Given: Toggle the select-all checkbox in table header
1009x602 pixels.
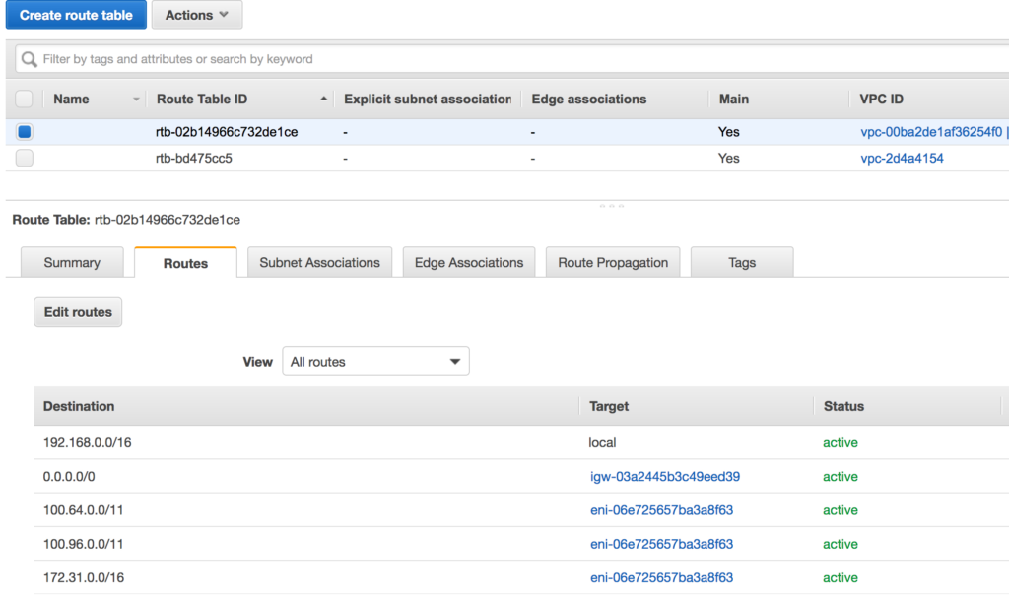Looking at the screenshot, I should (x=25, y=99).
